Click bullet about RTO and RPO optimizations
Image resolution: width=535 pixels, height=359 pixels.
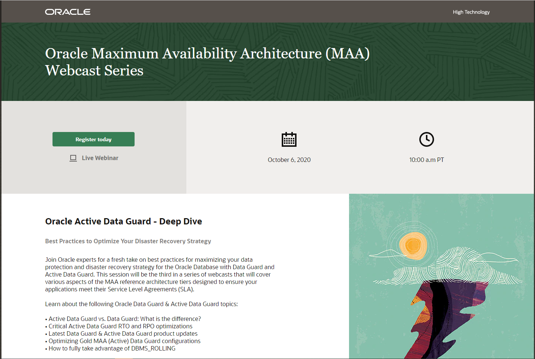pyautogui.click(x=119, y=326)
